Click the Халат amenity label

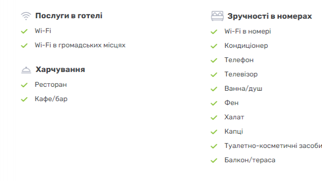coord(234,117)
